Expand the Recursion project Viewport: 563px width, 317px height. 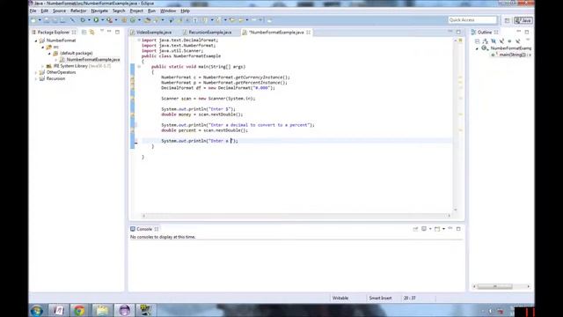(x=36, y=78)
